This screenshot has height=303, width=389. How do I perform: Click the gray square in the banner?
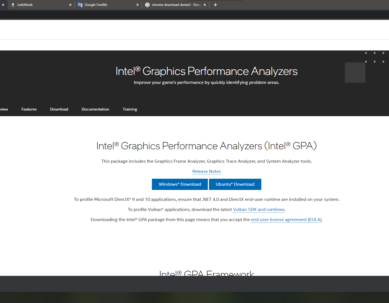click(355, 72)
